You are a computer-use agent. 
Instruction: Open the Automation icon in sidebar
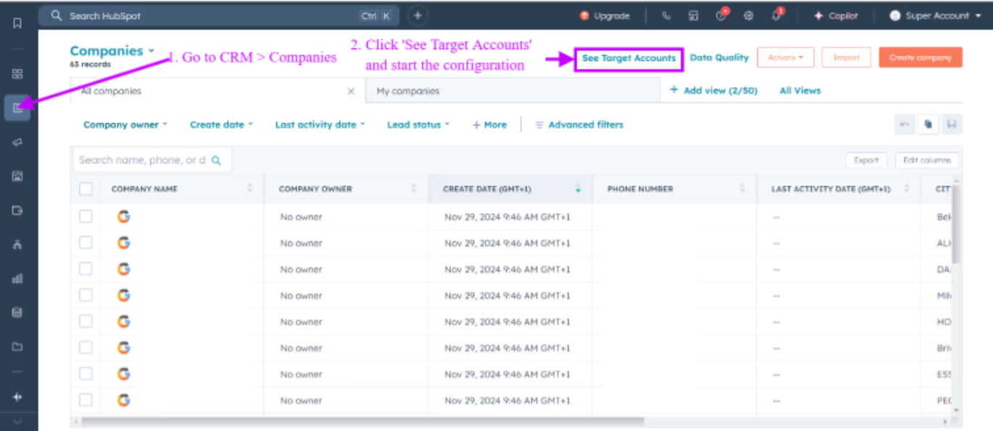17,244
